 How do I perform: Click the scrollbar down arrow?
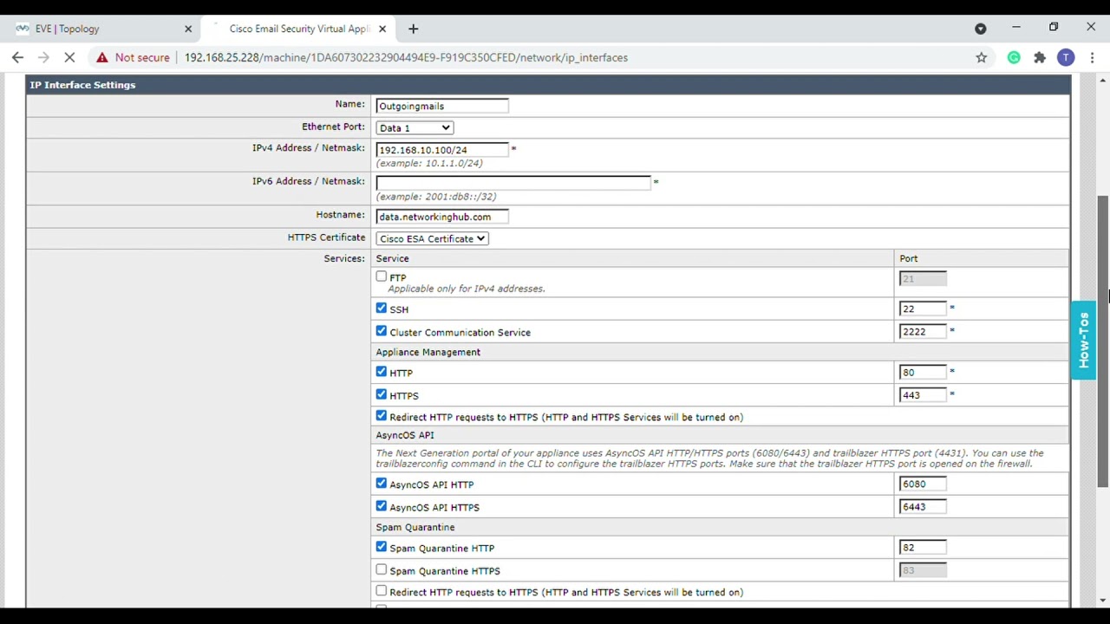point(1102,600)
